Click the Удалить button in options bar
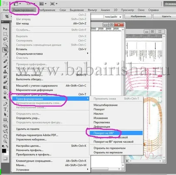 (165, 16)
